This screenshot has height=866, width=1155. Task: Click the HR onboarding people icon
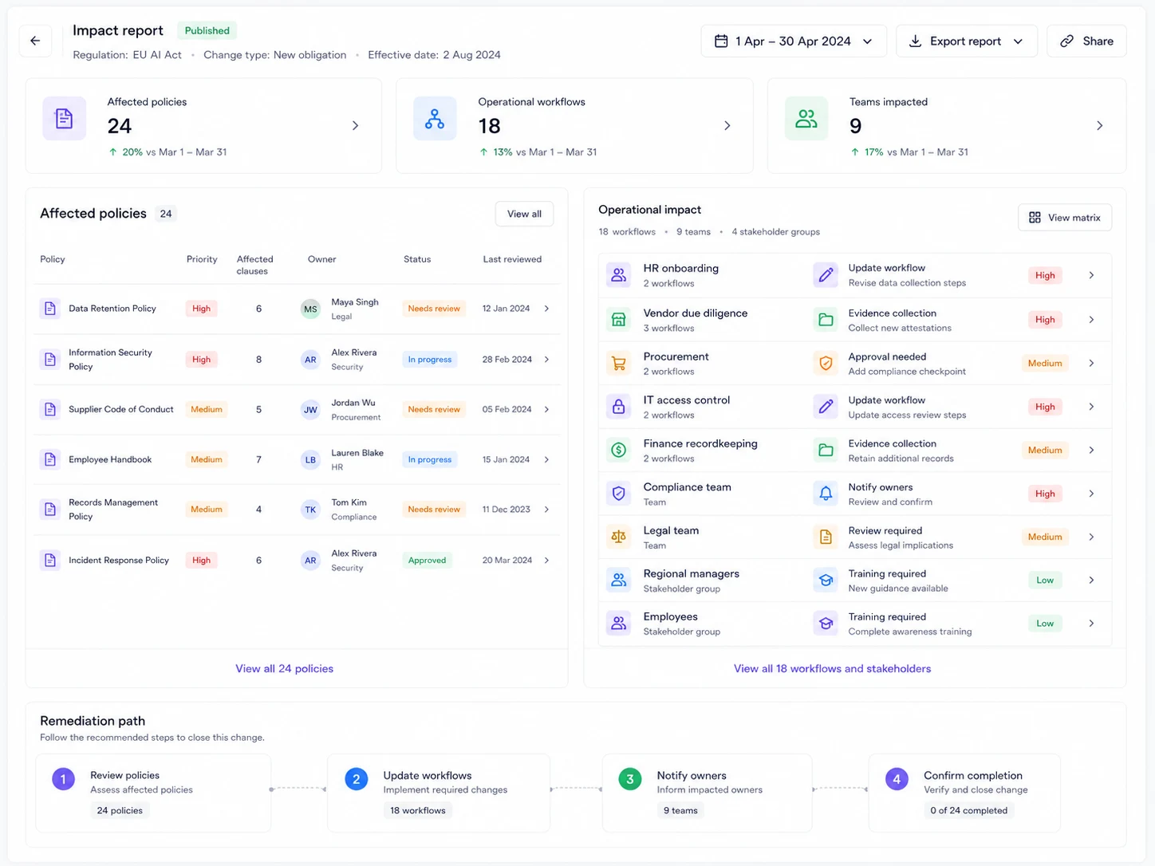pos(618,275)
